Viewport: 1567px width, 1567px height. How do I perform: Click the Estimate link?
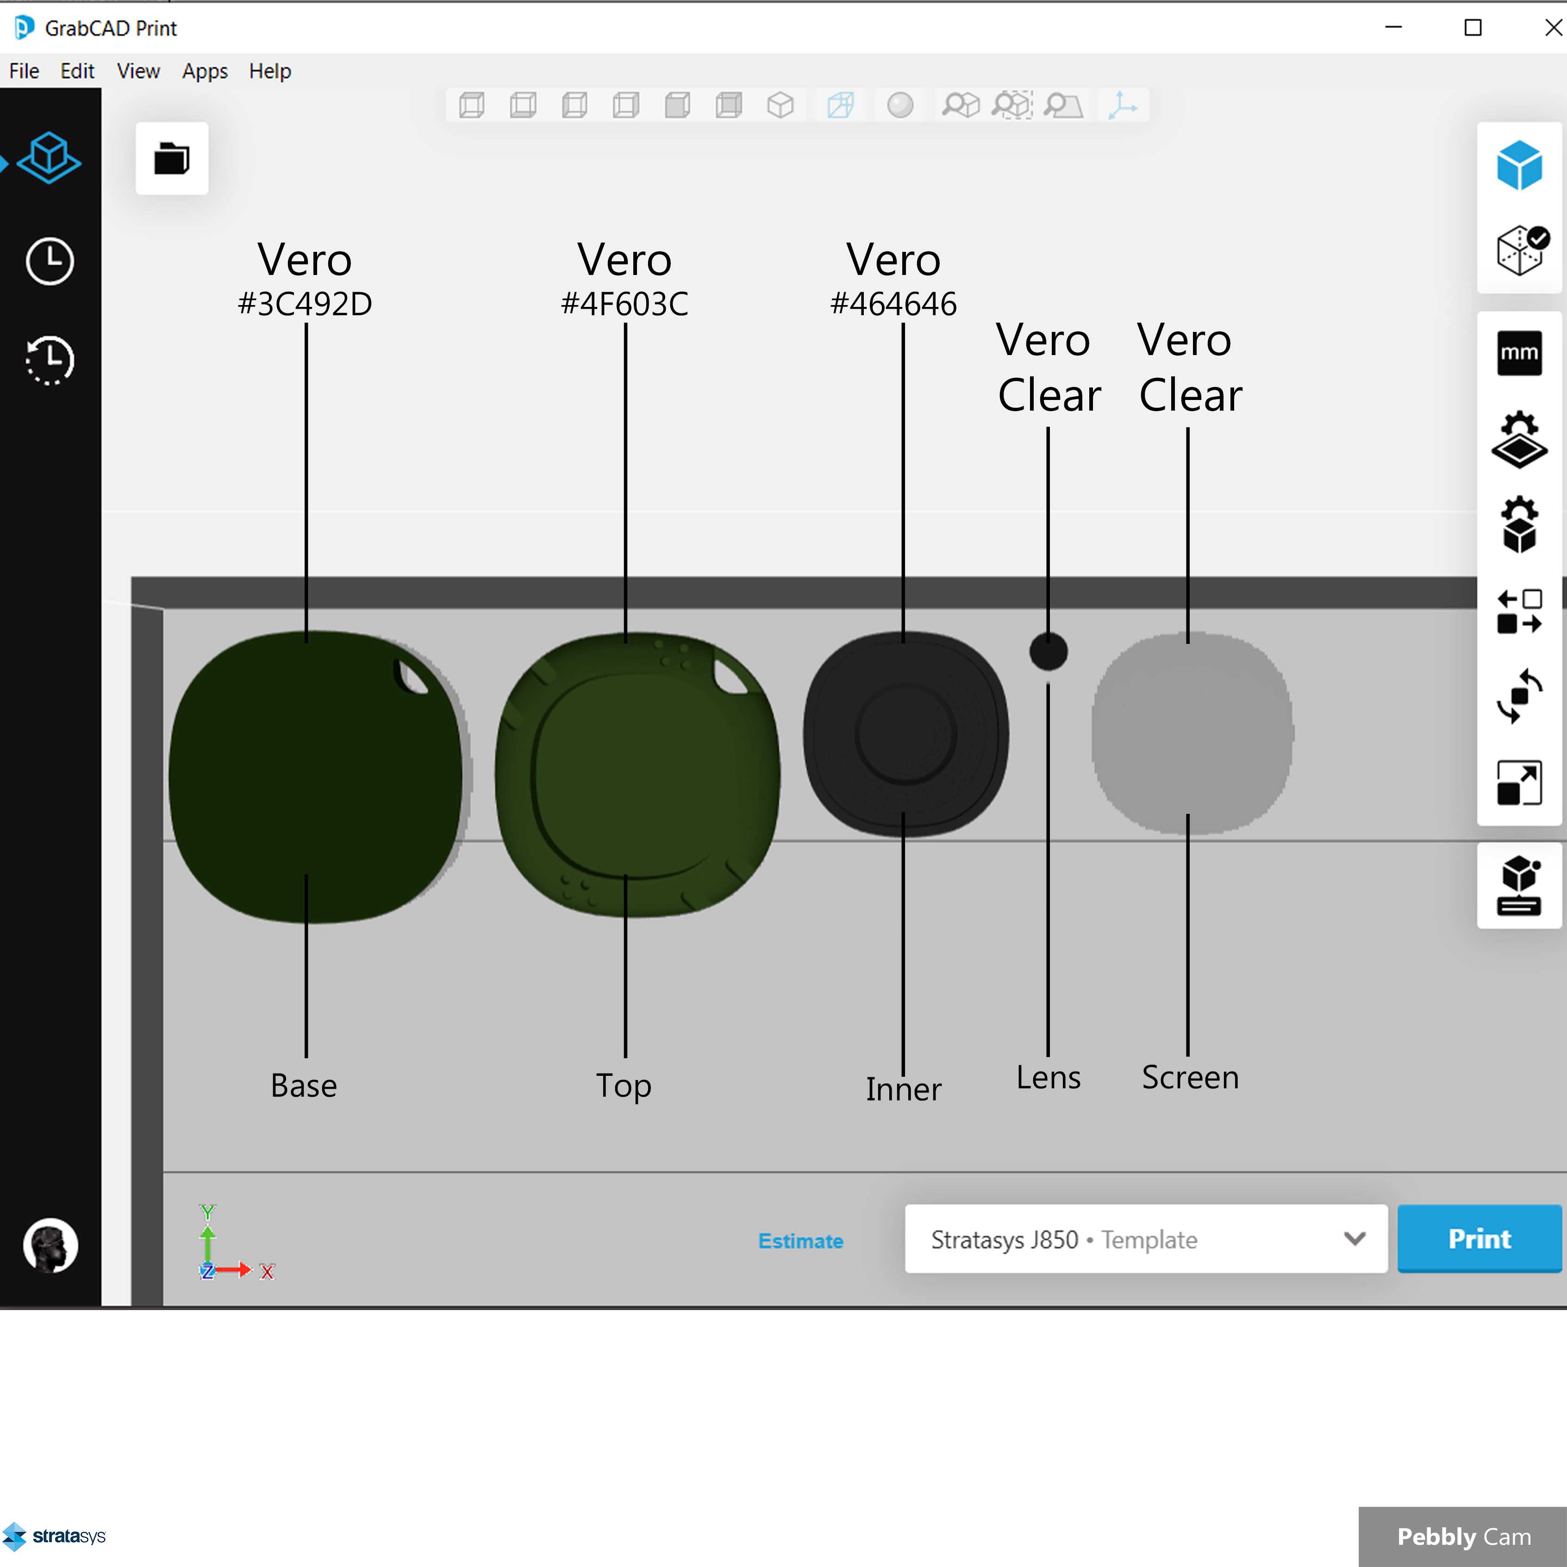(800, 1241)
